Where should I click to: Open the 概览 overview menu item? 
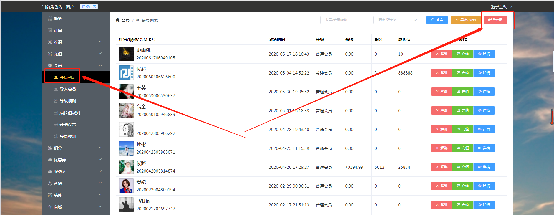click(x=76, y=19)
